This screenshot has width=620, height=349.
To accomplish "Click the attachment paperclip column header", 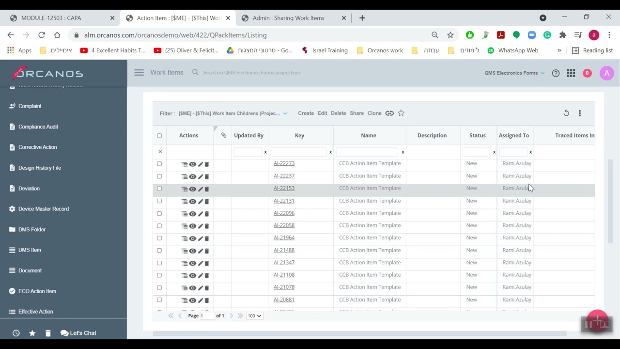I will [224, 135].
